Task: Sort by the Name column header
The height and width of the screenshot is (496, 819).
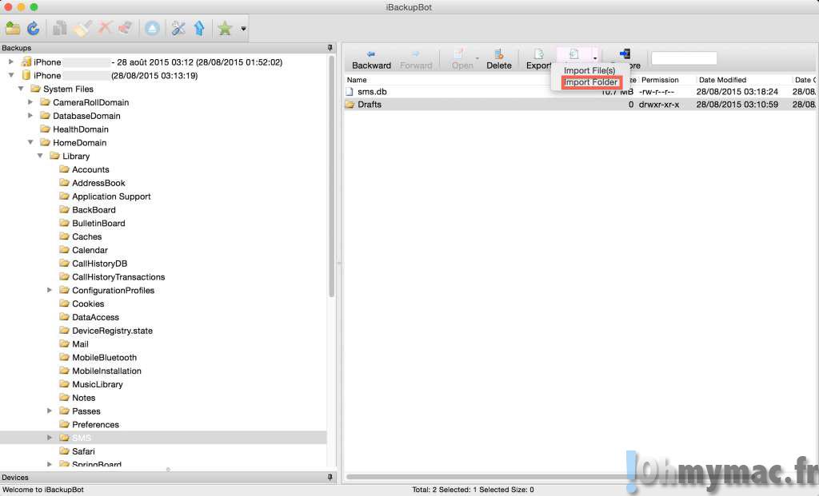Action: 357,80
